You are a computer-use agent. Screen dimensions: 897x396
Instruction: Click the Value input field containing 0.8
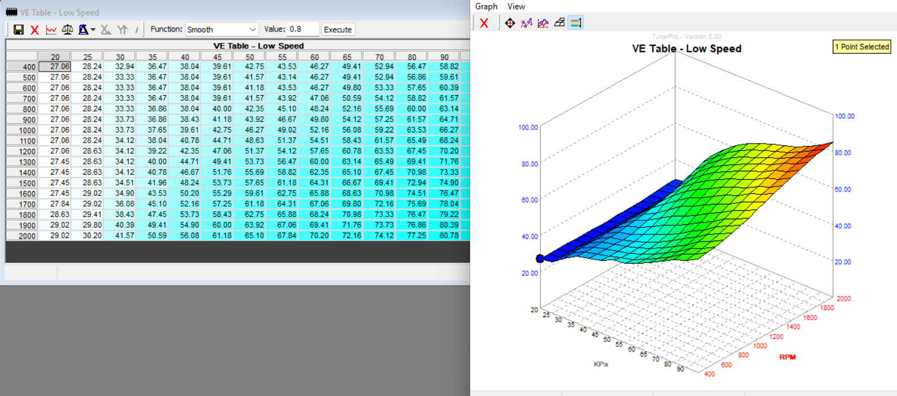point(302,29)
